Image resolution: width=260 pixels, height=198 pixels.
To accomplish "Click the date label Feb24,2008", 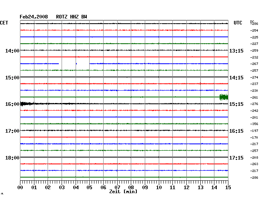I will [x=34, y=17].
